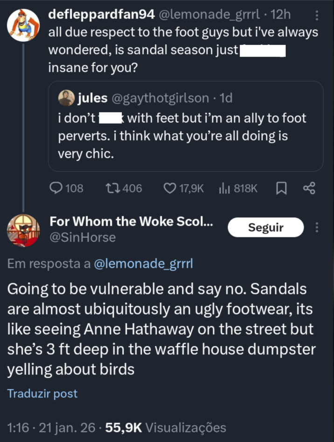Like the post with the heart icon
The width and height of the screenshot is (334, 442).
click(x=169, y=188)
